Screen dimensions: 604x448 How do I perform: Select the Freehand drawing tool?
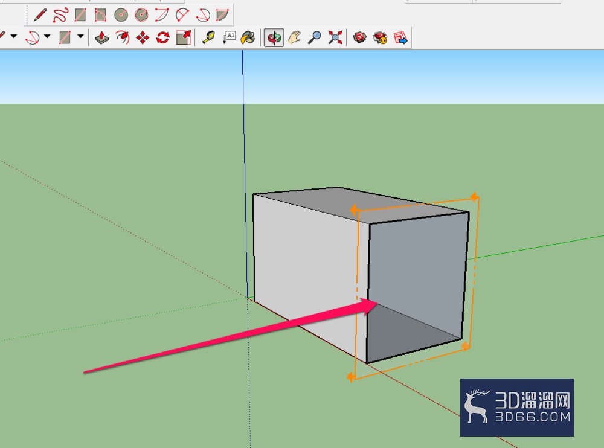(x=60, y=15)
